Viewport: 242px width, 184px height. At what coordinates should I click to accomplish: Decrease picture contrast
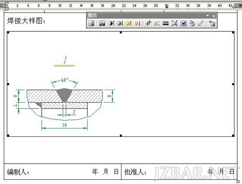click(x=120, y=23)
